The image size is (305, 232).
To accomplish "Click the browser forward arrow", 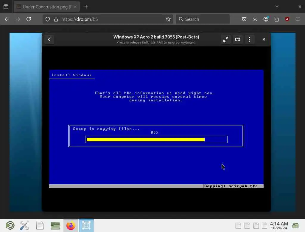I will tap(18, 19).
